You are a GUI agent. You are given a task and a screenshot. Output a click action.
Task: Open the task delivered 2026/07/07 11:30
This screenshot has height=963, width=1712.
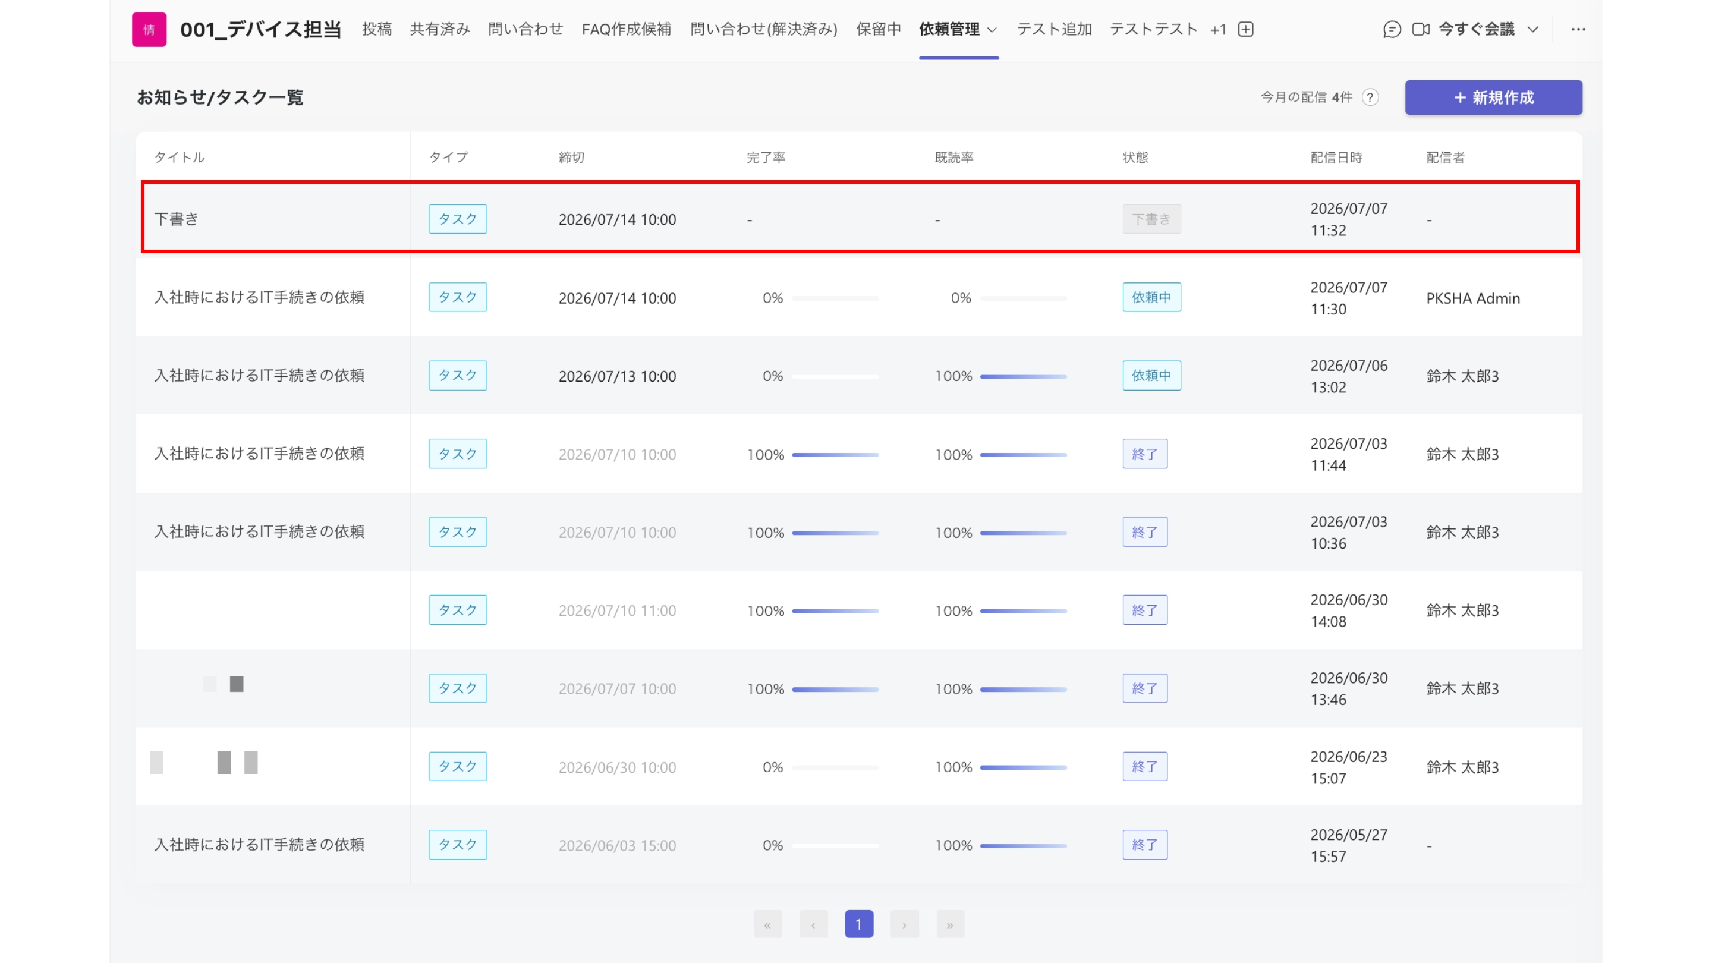pyautogui.click(x=259, y=297)
